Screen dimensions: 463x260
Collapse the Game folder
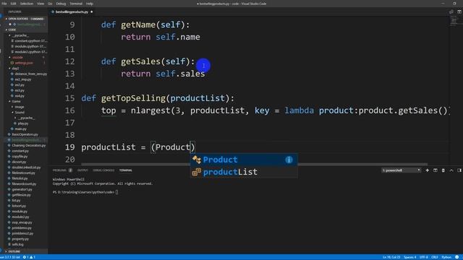(16, 101)
